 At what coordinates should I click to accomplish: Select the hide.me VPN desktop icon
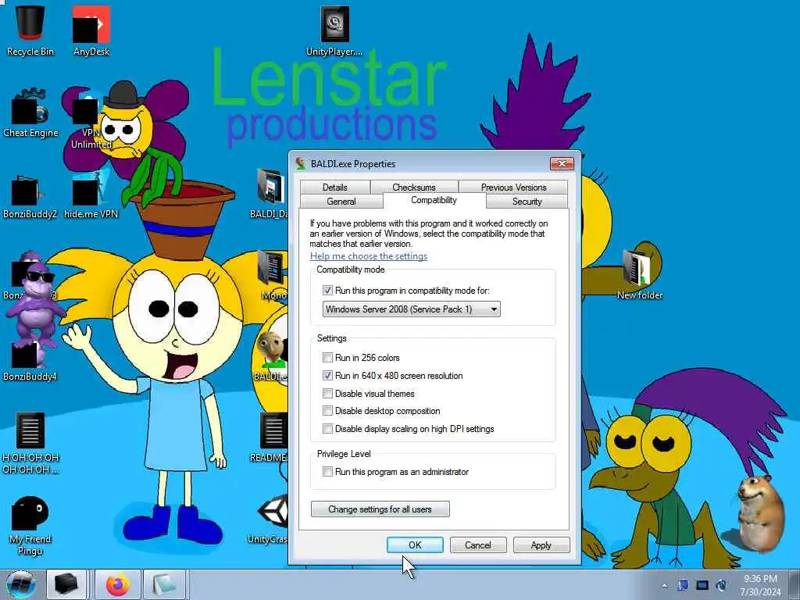coord(91,196)
